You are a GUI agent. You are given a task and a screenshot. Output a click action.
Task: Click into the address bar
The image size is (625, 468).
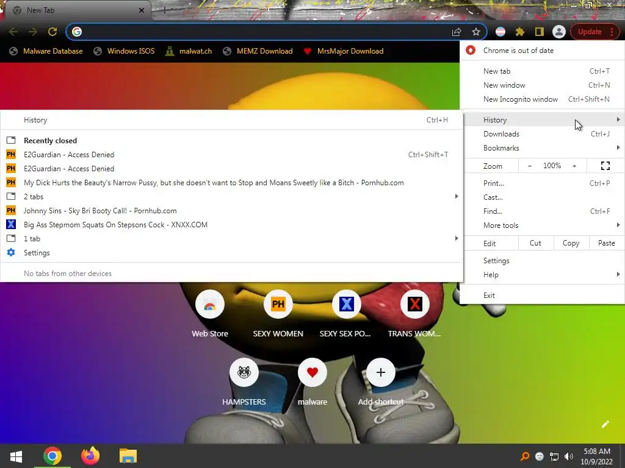pyautogui.click(x=263, y=32)
